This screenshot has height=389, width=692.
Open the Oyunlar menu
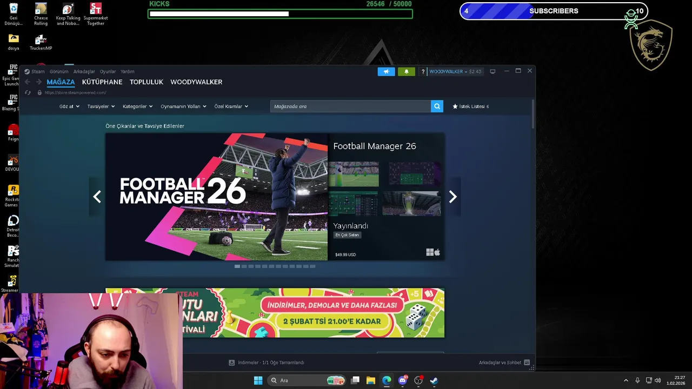click(x=108, y=71)
